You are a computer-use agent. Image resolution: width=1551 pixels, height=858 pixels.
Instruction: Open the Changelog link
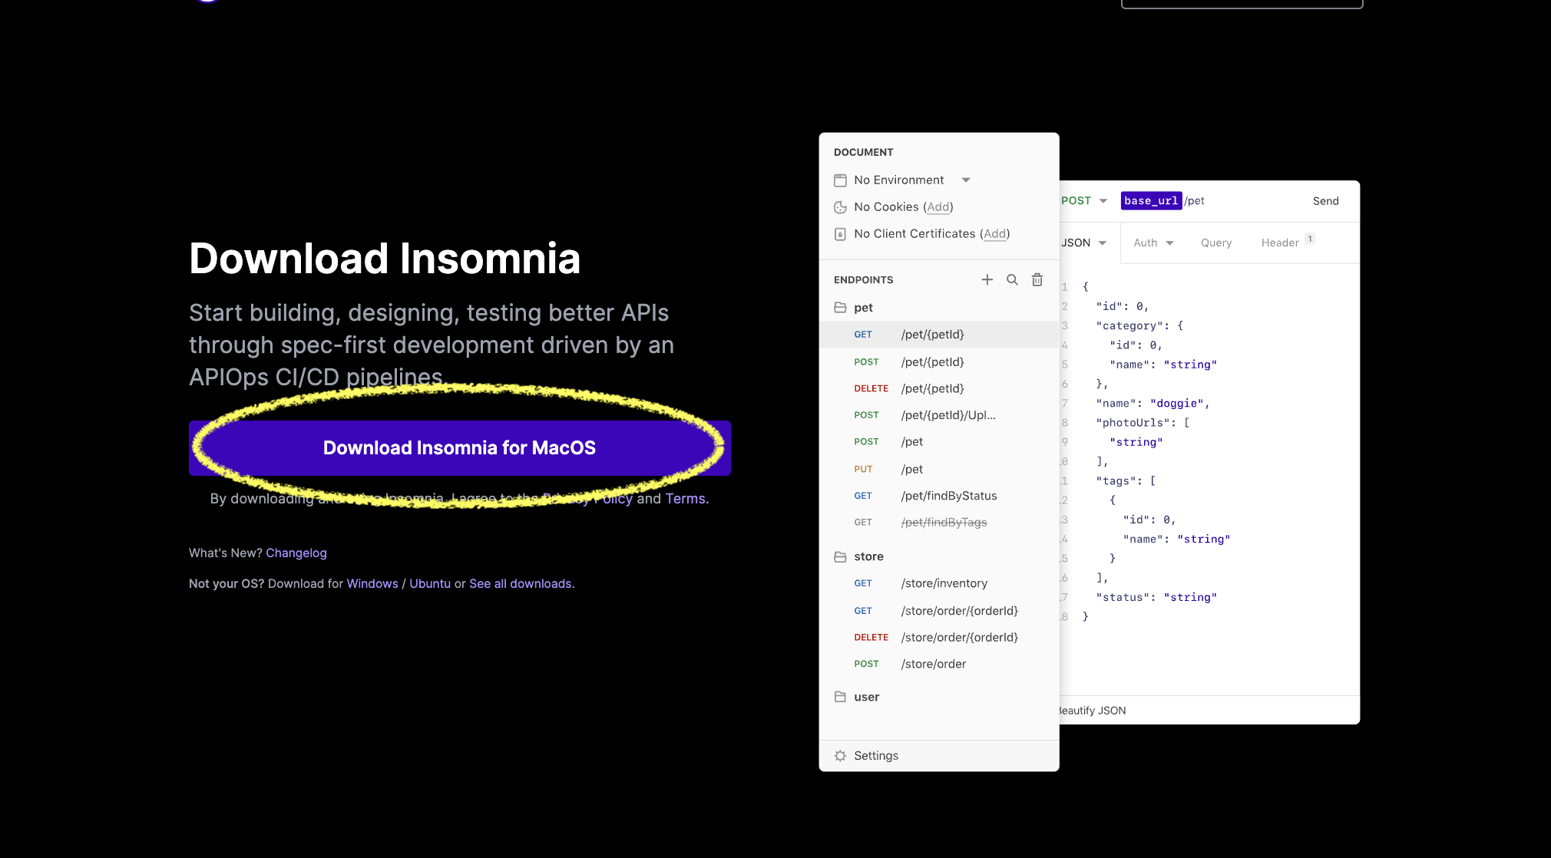point(296,553)
